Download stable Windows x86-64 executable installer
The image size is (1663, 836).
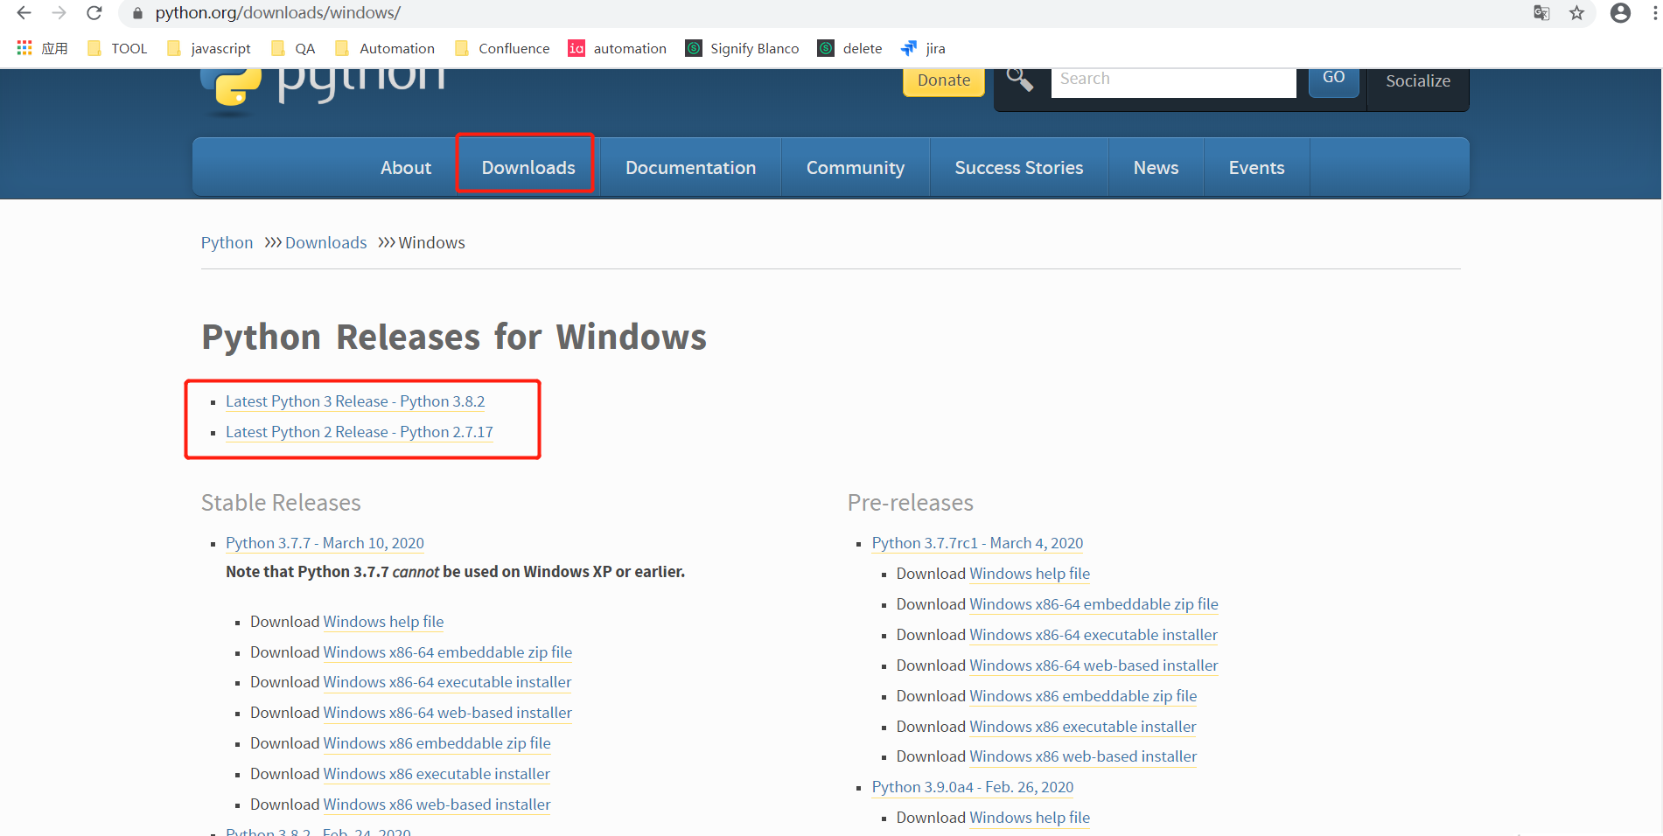click(447, 682)
